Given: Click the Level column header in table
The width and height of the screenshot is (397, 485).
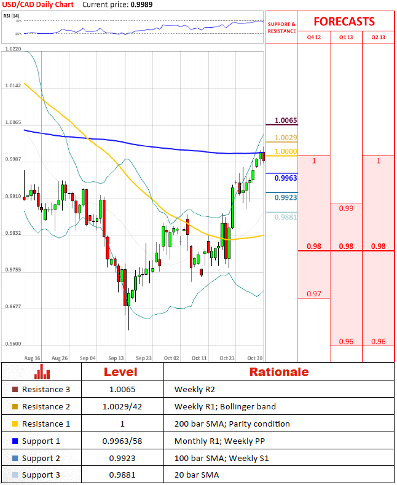Looking at the screenshot, I should [x=120, y=372].
